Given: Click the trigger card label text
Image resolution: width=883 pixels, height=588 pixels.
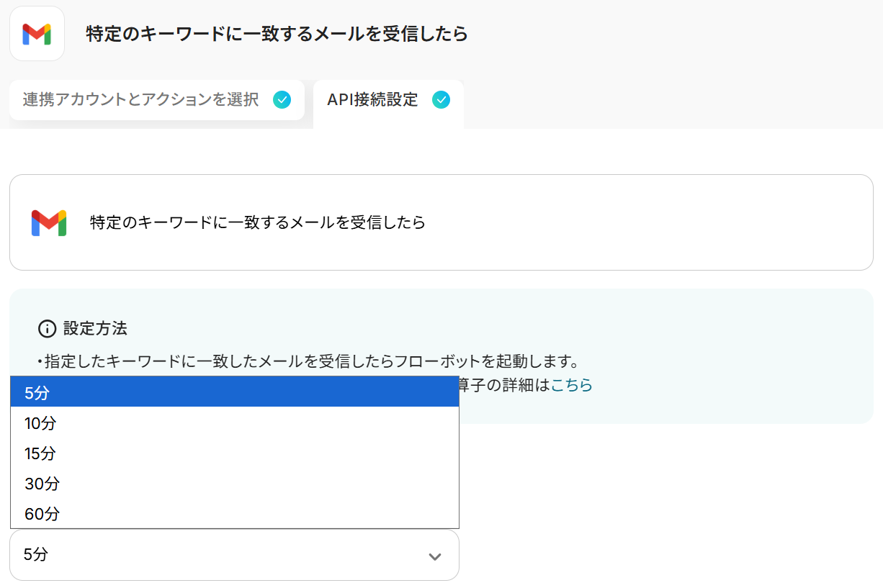Looking at the screenshot, I should click(x=257, y=222).
